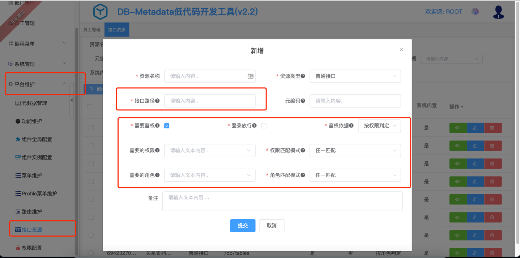520x258 pixels.
Task: Click the help icon next to 接口路径
Action: click(157, 101)
